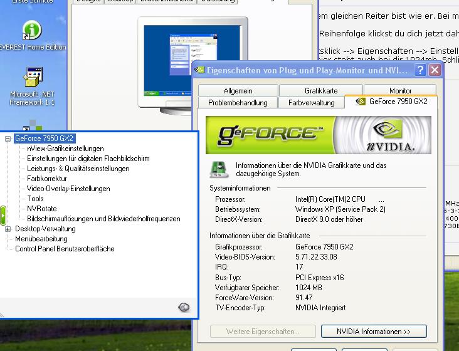Click the Systeminformationen section heading
This screenshot has width=459, height=351.
(x=240, y=188)
